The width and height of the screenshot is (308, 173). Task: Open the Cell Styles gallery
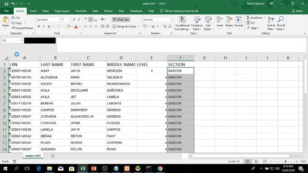pos(208,24)
